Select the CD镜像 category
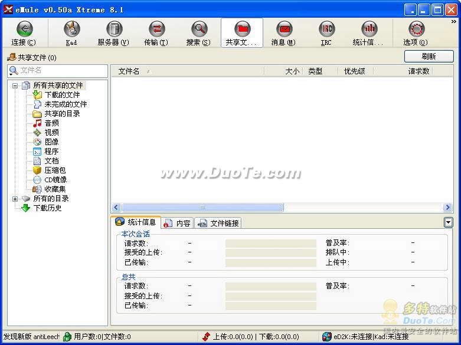Image resolution: width=461 pixels, height=345 pixels. click(55, 179)
